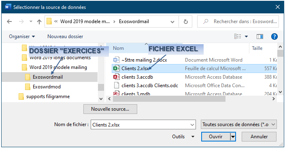Click the search magnifier icon
This screenshot has width=285, height=148.
(x=206, y=21)
